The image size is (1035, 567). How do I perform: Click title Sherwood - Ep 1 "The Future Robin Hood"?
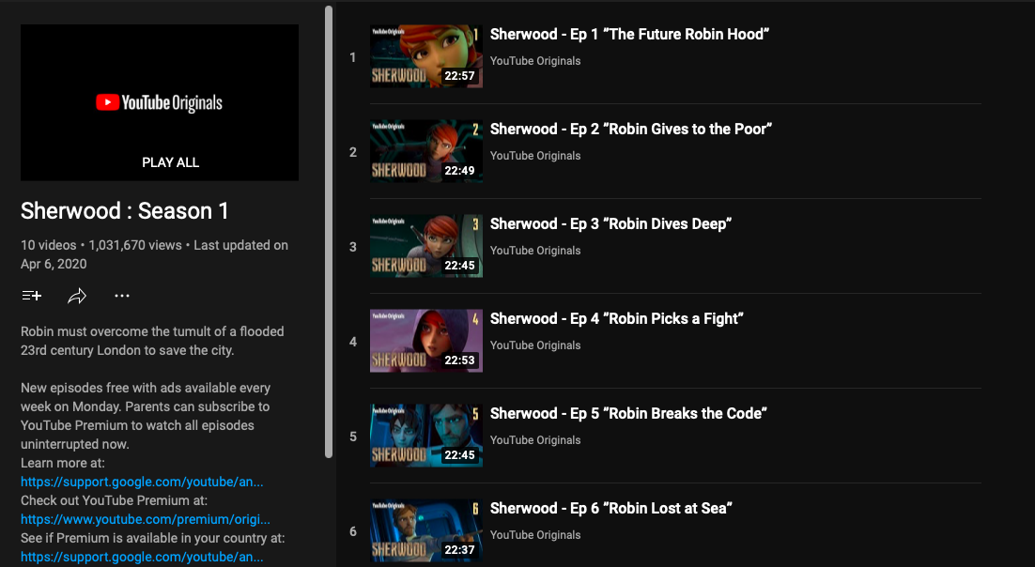point(629,35)
